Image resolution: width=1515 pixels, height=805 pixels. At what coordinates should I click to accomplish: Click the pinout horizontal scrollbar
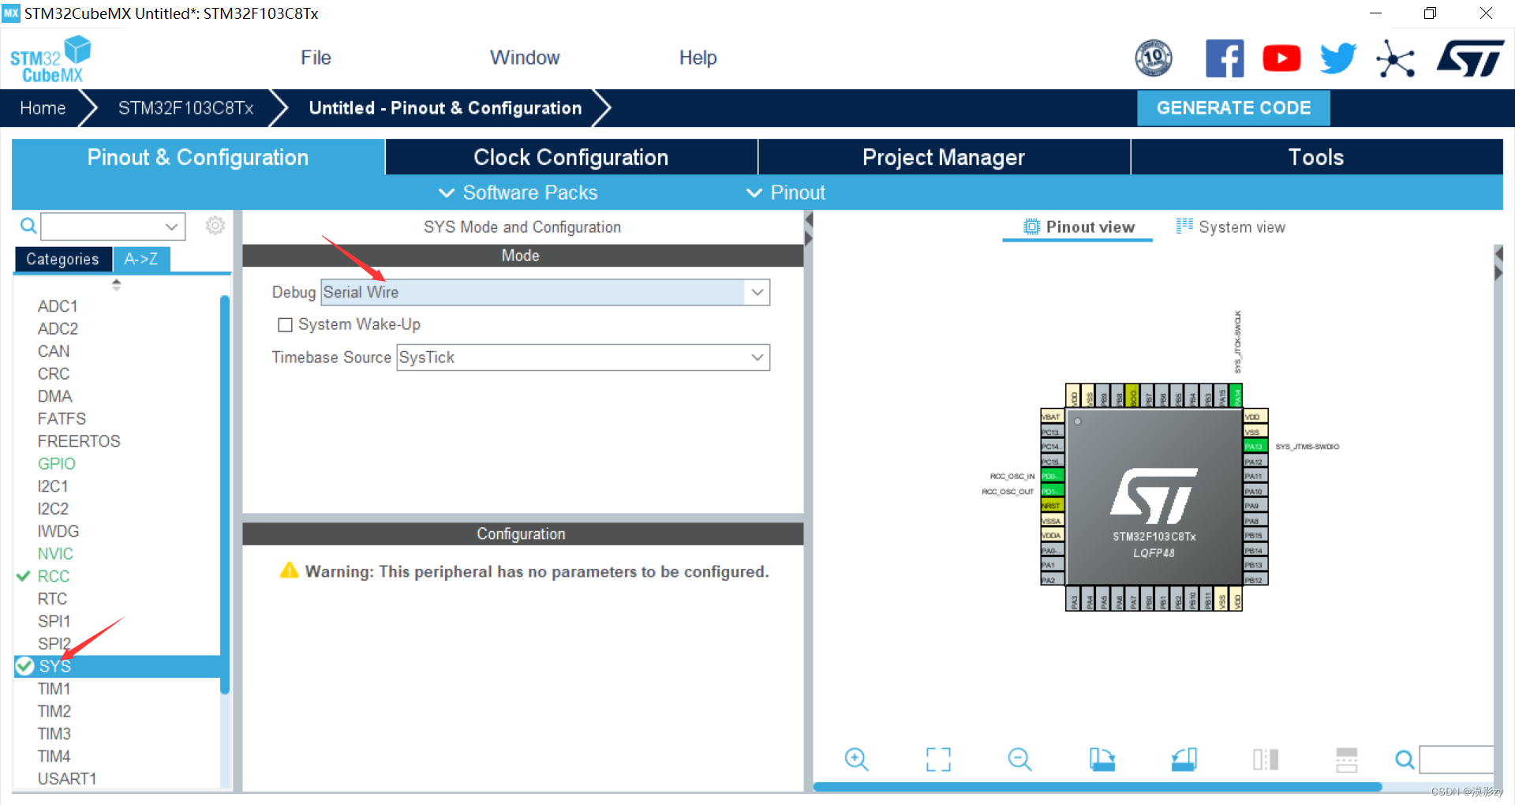click(x=1097, y=787)
